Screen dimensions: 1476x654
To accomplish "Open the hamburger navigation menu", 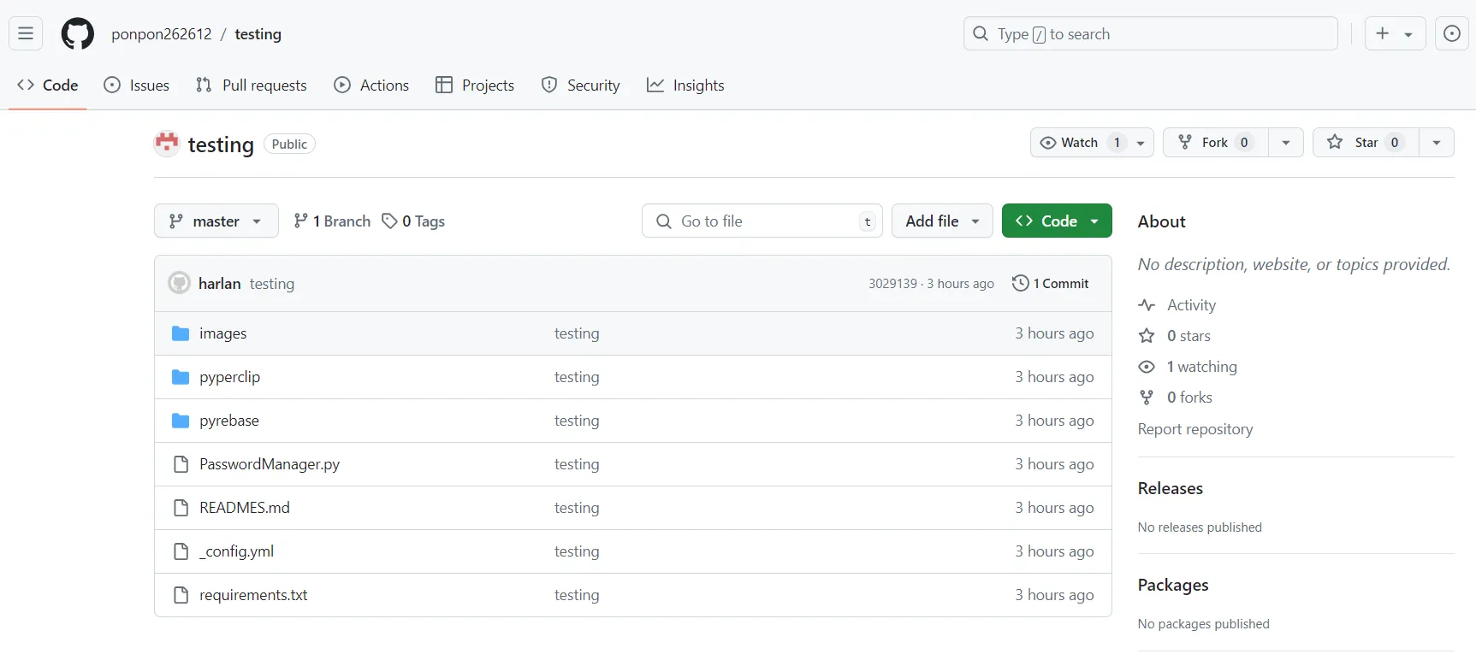I will click(x=26, y=34).
